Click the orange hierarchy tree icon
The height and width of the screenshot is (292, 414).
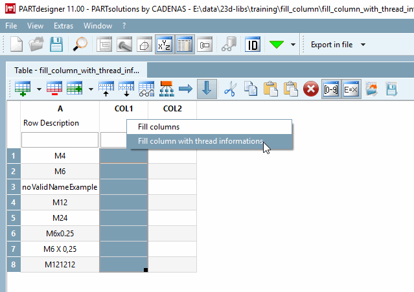[167, 89]
